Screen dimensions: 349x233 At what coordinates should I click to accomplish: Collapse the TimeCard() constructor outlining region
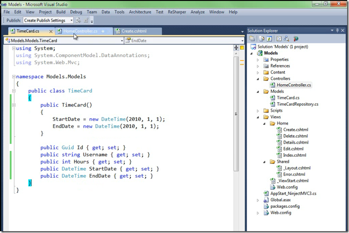14,105
